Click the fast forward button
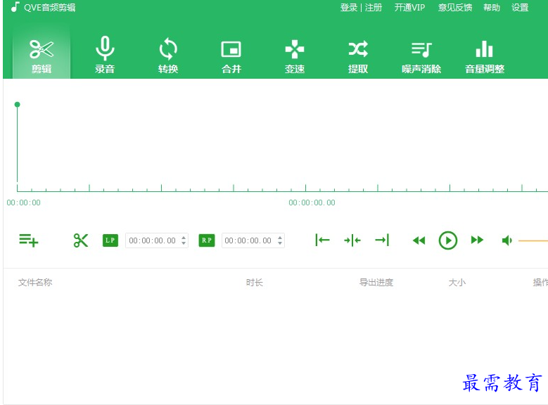Viewport: 548px width, 405px height. tap(477, 240)
